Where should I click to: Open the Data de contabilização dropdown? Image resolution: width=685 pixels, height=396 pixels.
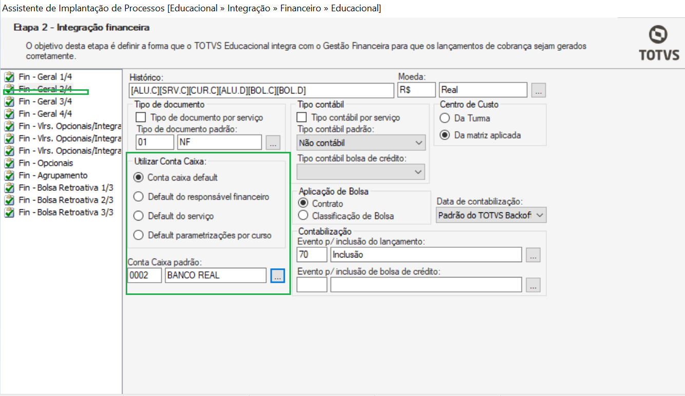(x=491, y=215)
